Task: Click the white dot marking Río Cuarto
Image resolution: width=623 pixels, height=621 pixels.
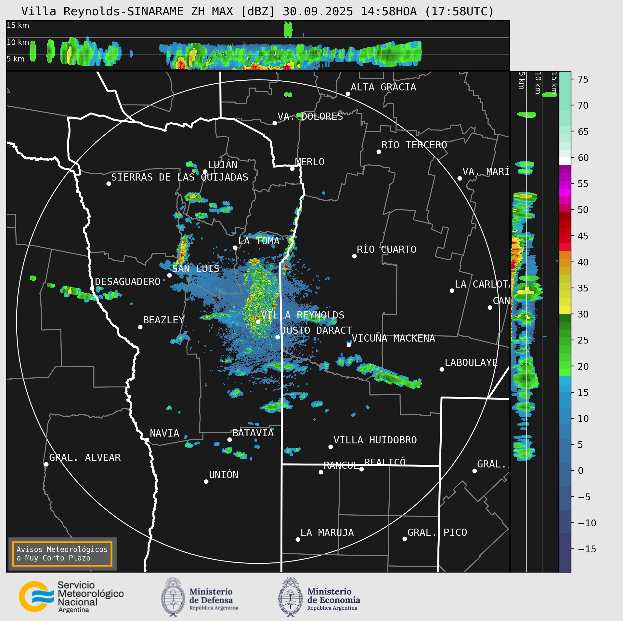Action: 354,256
